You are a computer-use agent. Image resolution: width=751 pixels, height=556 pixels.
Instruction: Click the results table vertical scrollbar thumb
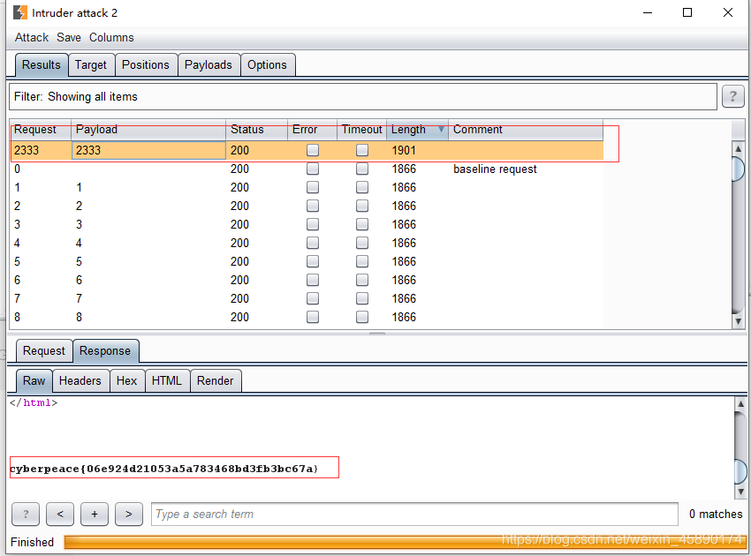pyautogui.click(x=738, y=169)
